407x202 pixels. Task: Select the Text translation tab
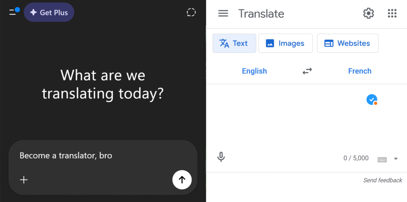[234, 43]
